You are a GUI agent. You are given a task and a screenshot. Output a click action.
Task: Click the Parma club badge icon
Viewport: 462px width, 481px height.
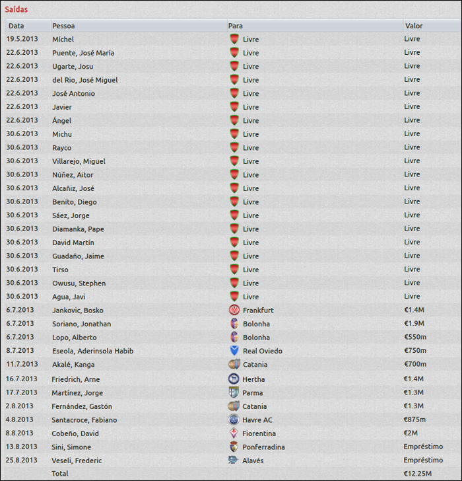coord(234,392)
